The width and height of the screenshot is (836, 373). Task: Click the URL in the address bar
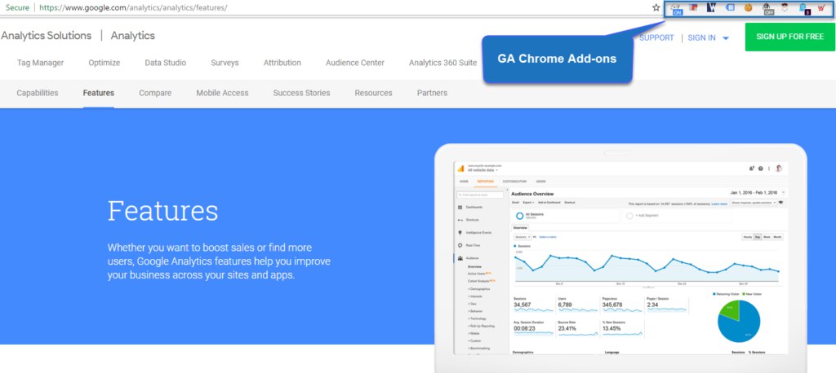(133, 8)
